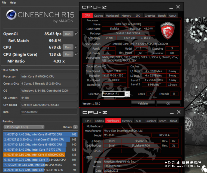This screenshot has height=173, width=207.
Task: Click the Level 3 cache value 6 MBytes
Action: [x=154, y=85]
